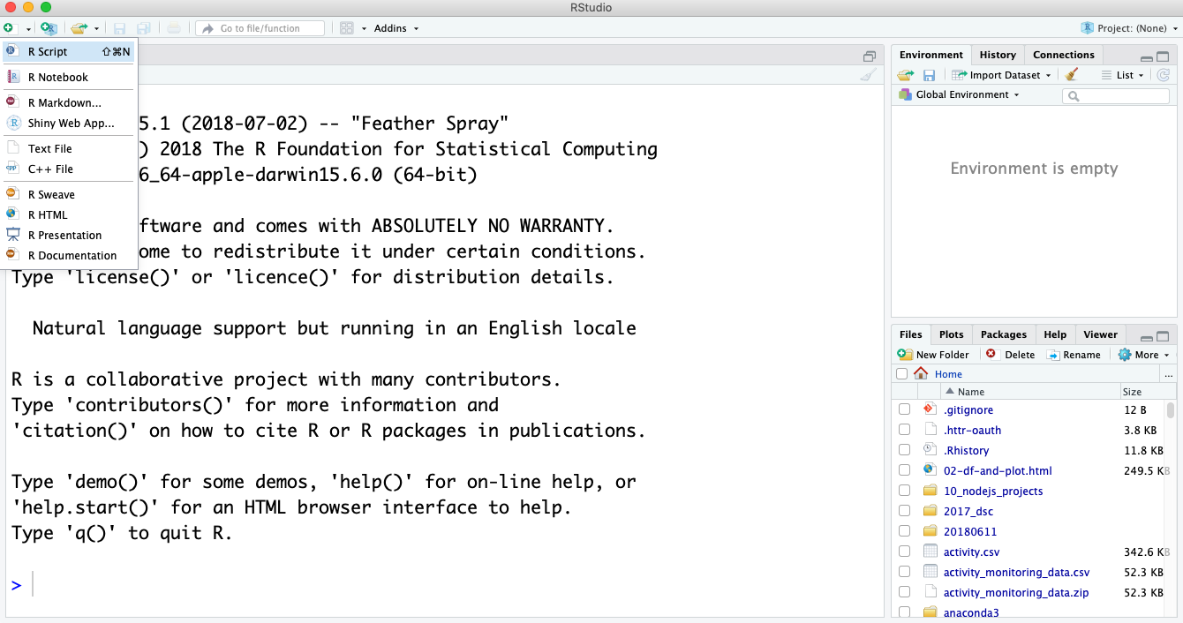The width and height of the screenshot is (1183, 623).
Task: Click the 2017_dsc folder icon
Action: [x=930, y=511]
